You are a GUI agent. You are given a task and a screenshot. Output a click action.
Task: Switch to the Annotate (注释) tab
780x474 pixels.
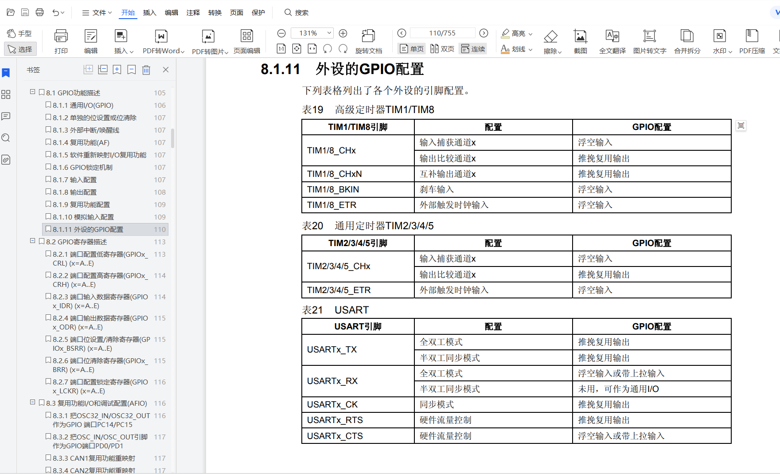click(x=193, y=12)
